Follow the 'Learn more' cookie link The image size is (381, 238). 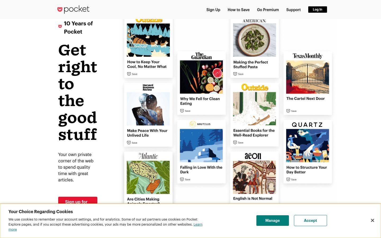tap(198, 225)
